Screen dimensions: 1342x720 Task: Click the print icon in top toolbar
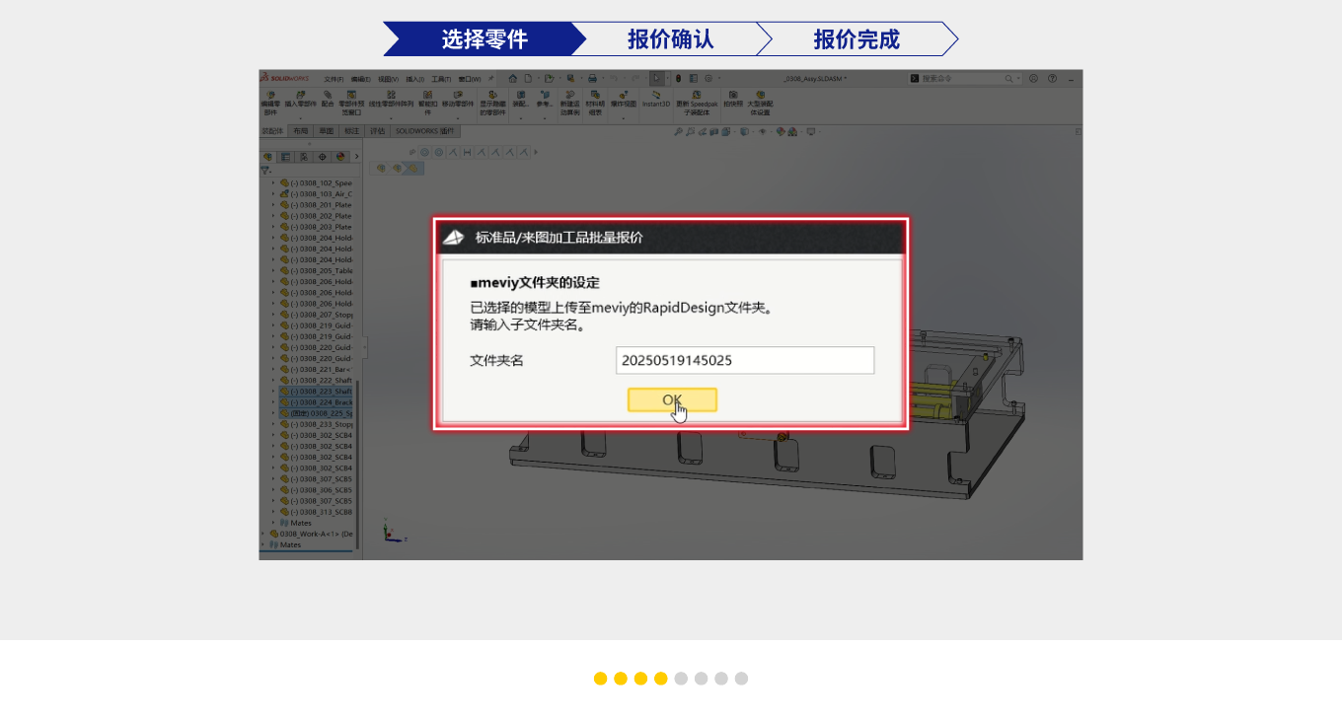point(592,78)
